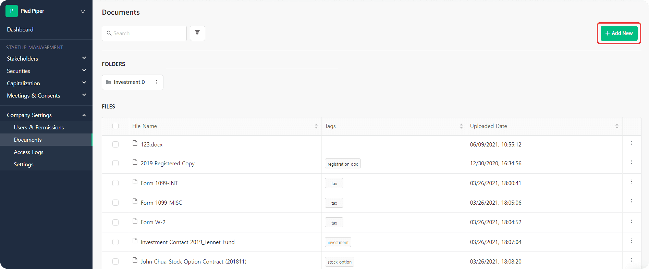Screen dimensions: 649x269
Task: Check the box for Form 1099-INT
Action: [x=115, y=183]
